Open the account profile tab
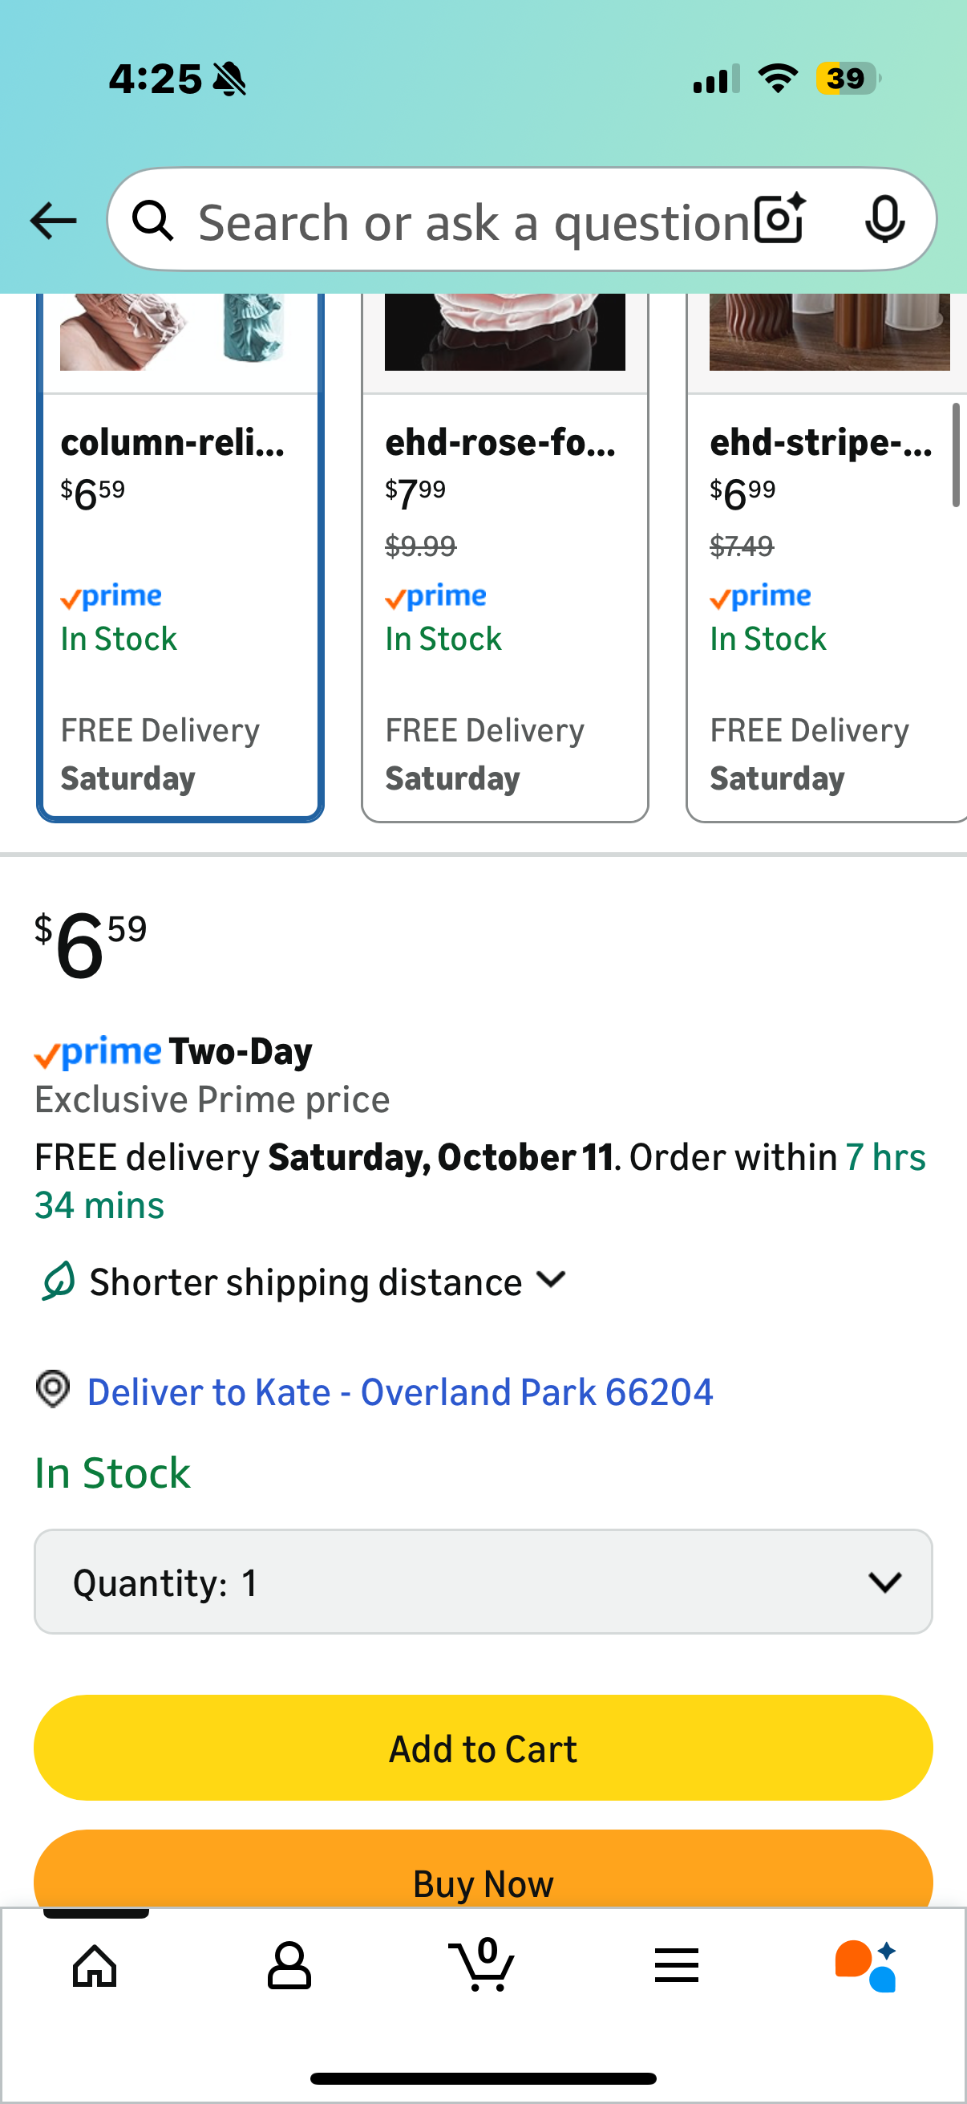The image size is (967, 2104). coord(289,1965)
